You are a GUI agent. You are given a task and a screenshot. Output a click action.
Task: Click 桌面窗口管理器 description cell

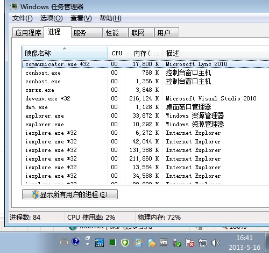188,107
